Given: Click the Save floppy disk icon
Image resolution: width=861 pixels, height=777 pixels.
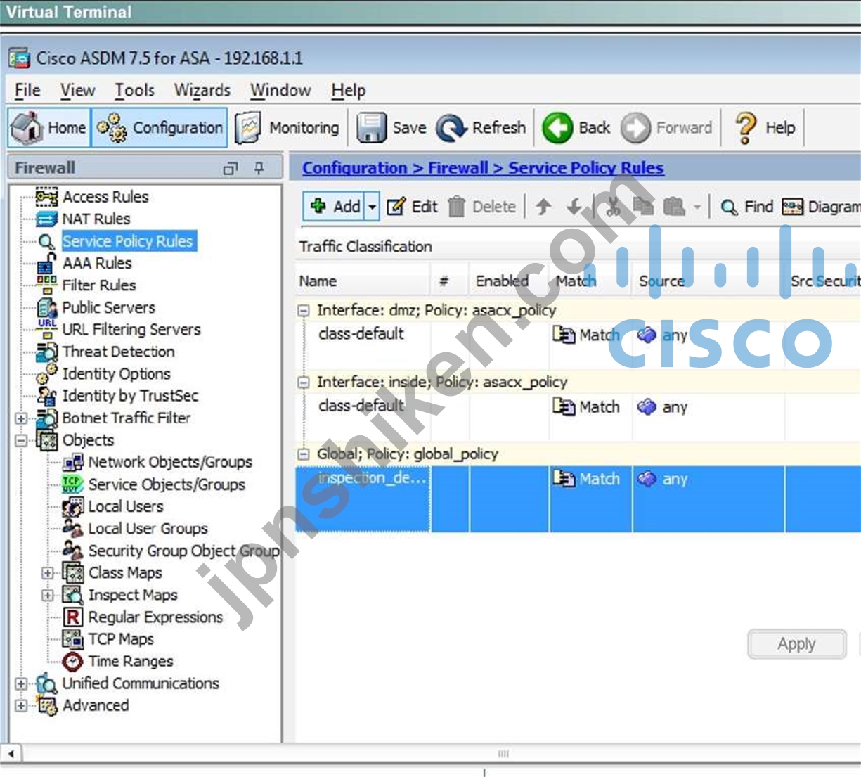Looking at the screenshot, I should point(371,128).
